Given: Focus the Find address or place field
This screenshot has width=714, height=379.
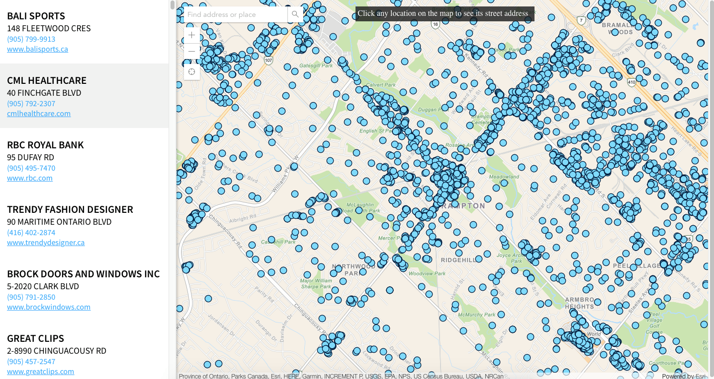Looking at the screenshot, I should pos(236,14).
